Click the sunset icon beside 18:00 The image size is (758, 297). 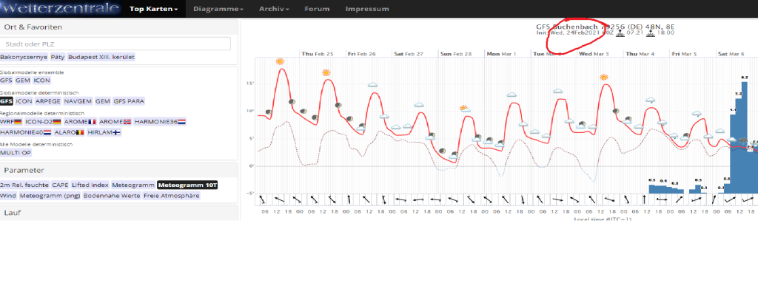pyautogui.click(x=651, y=33)
